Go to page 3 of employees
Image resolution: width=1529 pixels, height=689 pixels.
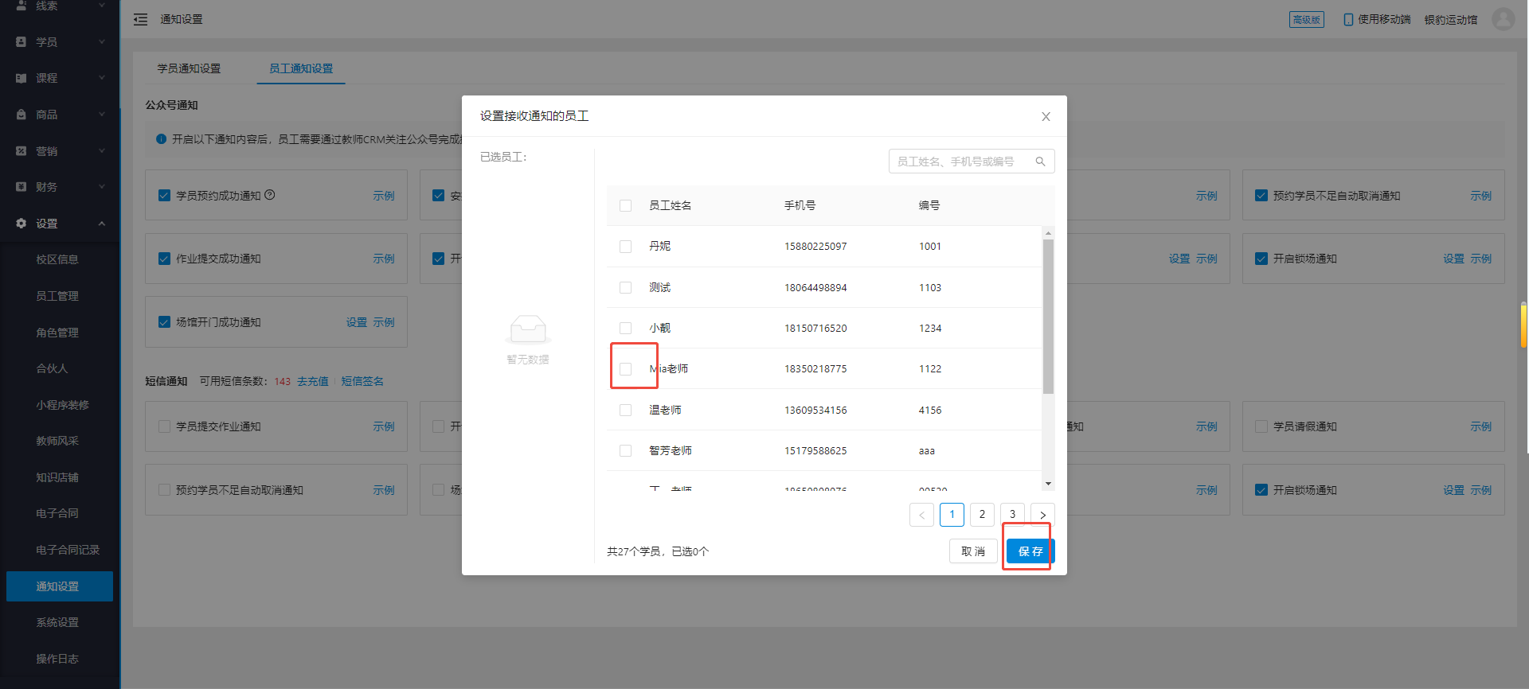coord(1012,515)
